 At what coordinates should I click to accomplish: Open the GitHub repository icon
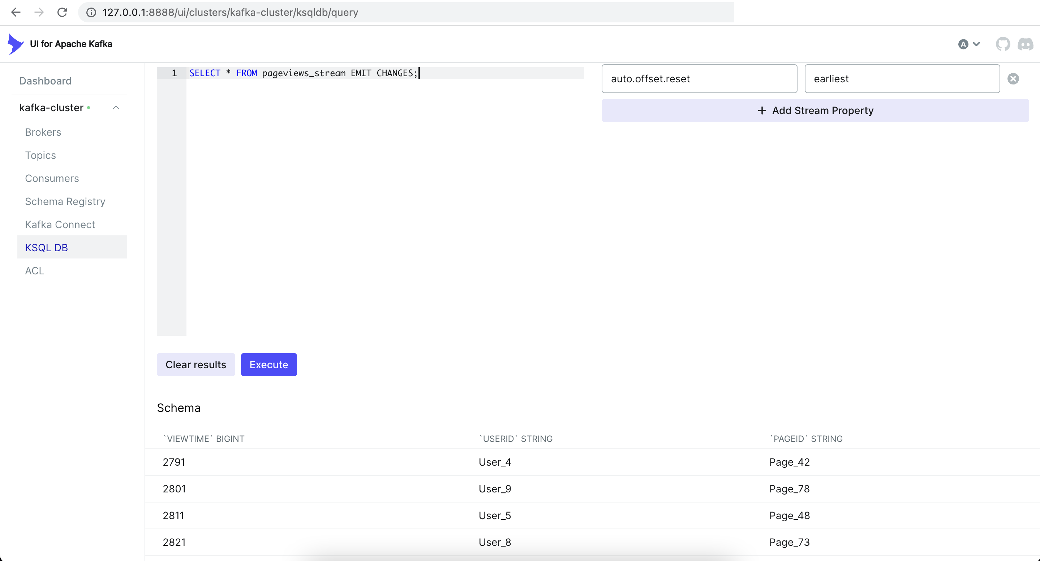click(x=1003, y=44)
